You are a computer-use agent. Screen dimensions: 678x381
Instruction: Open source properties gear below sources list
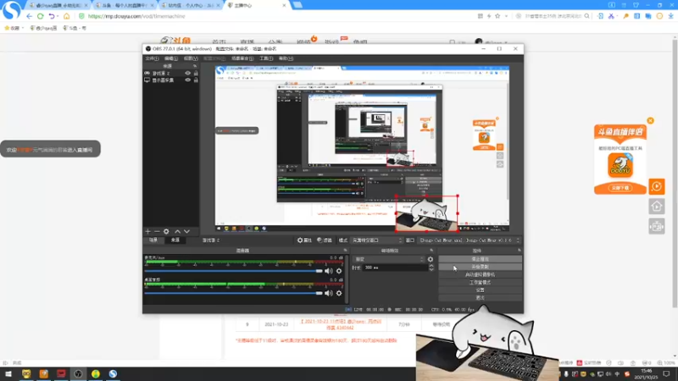166,231
